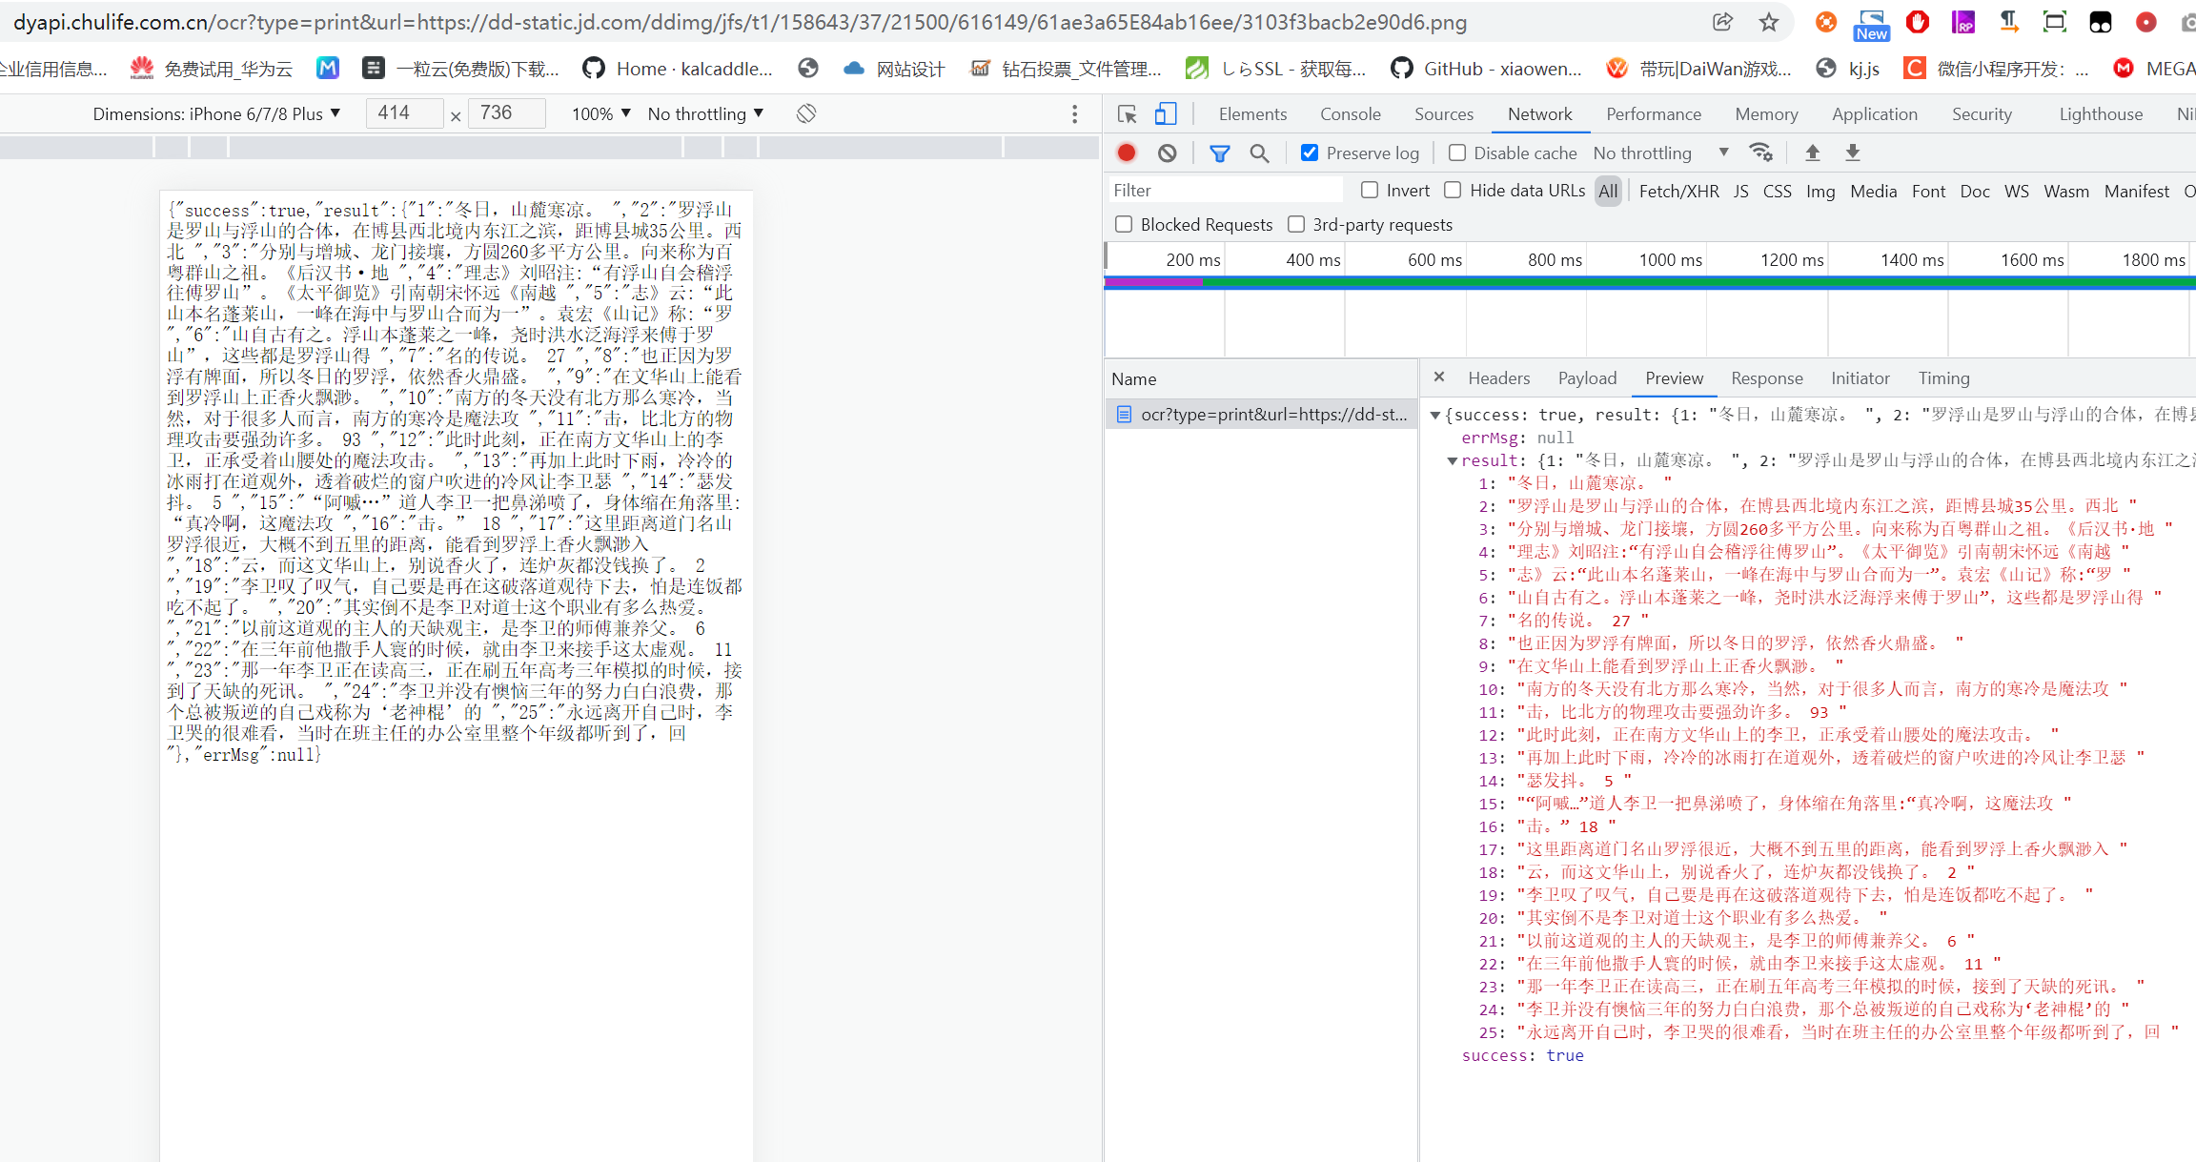Open the Payload detail tab

pos(1587,378)
